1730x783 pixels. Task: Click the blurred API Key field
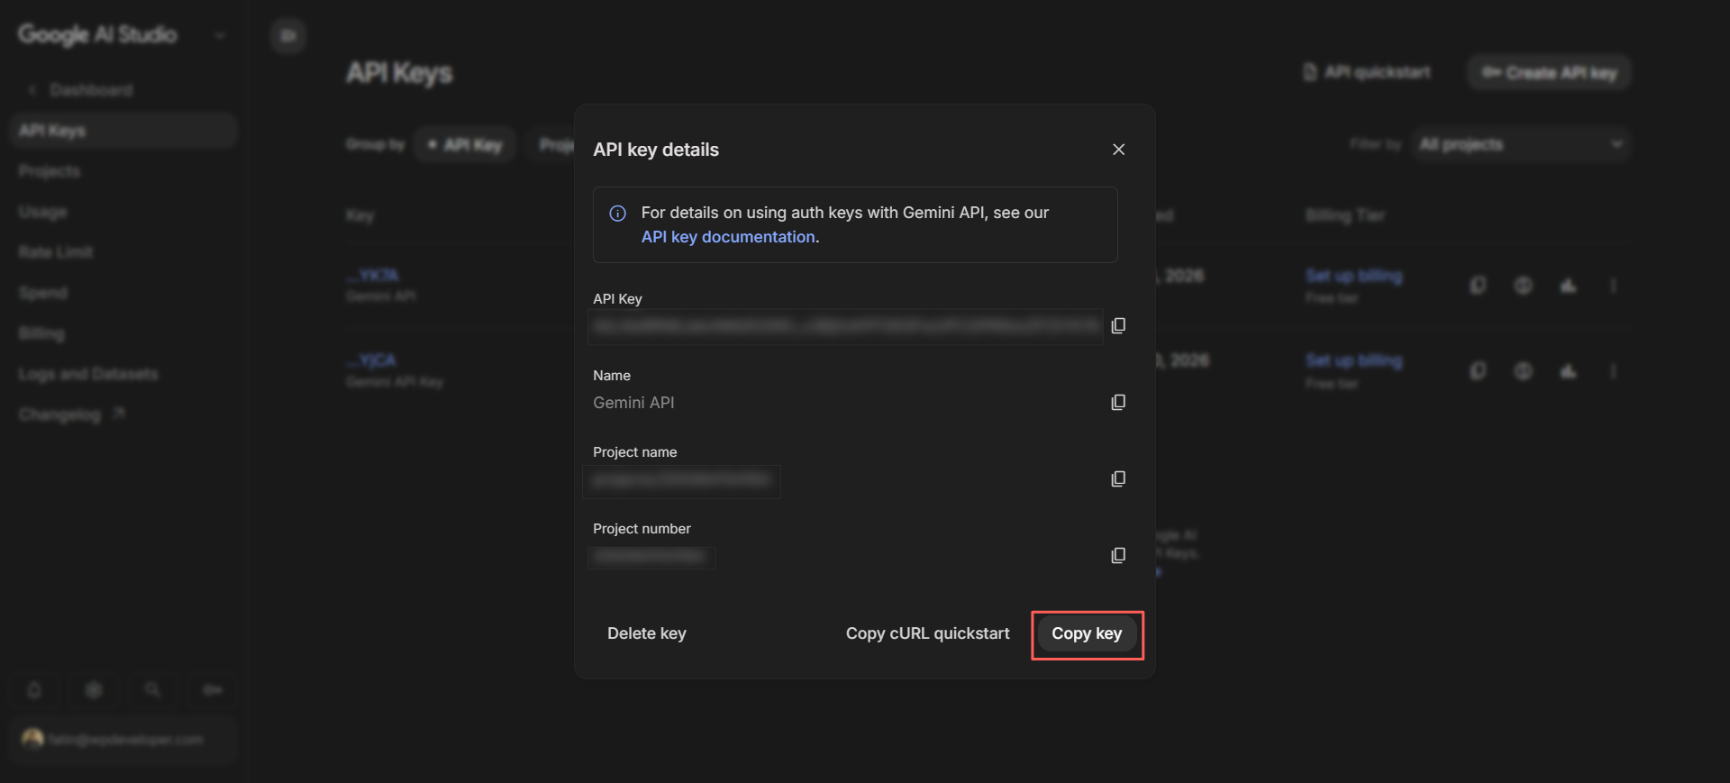(845, 326)
